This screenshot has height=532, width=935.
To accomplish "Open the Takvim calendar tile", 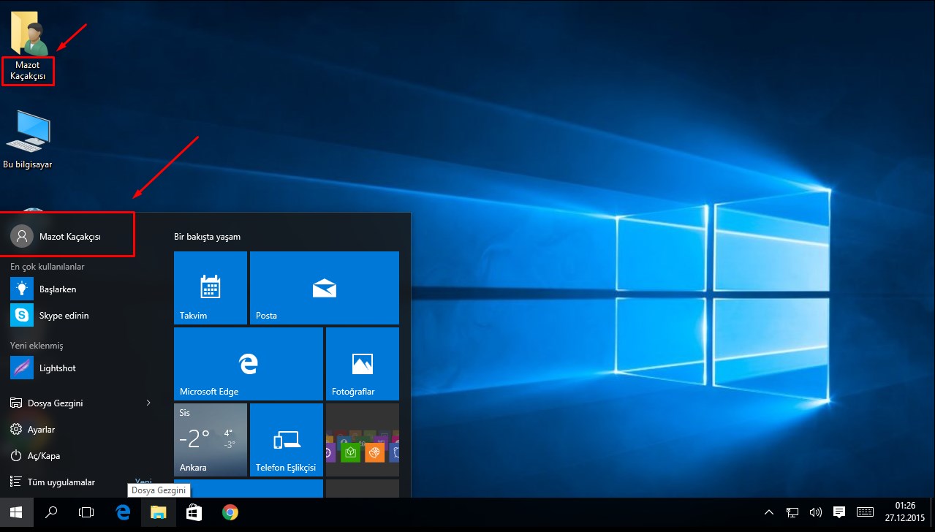I will [x=210, y=288].
